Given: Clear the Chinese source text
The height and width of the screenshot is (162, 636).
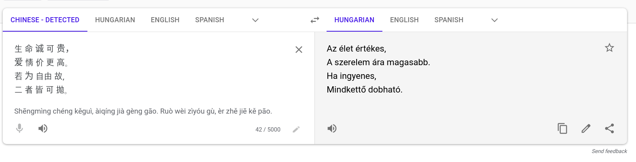Looking at the screenshot, I should (299, 50).
